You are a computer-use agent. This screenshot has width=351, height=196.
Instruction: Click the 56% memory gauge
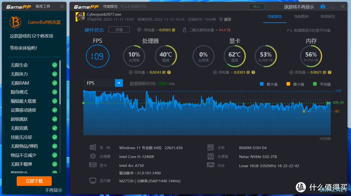[311, 56]
